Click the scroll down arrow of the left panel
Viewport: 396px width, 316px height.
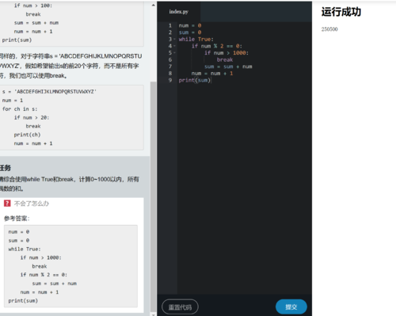154,314
